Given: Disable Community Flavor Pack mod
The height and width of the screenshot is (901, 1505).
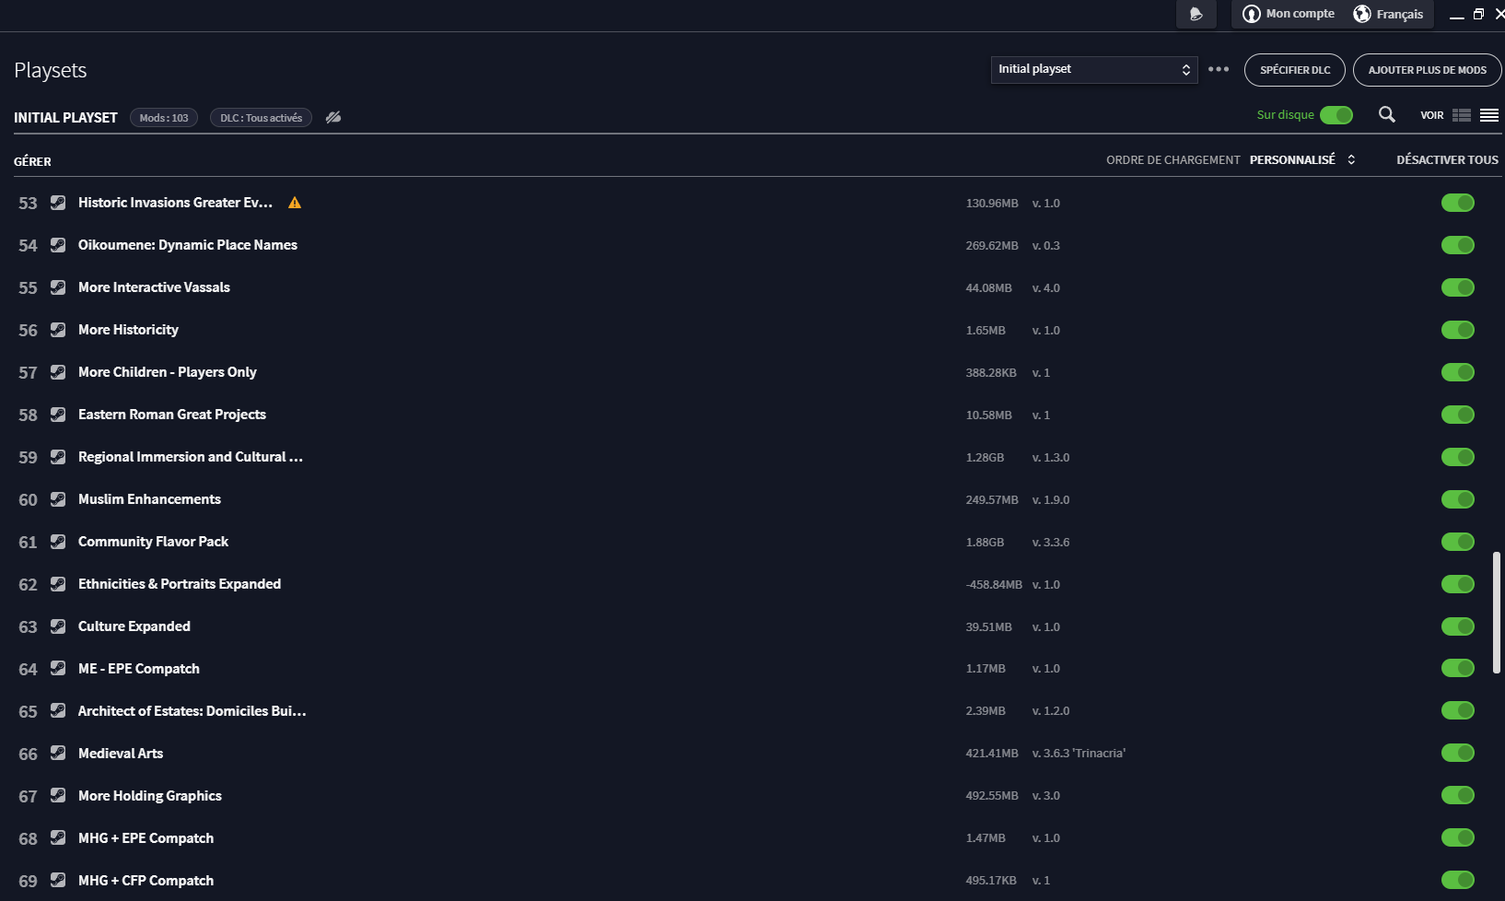Looking at the screenshot, I should [1458, 542].
